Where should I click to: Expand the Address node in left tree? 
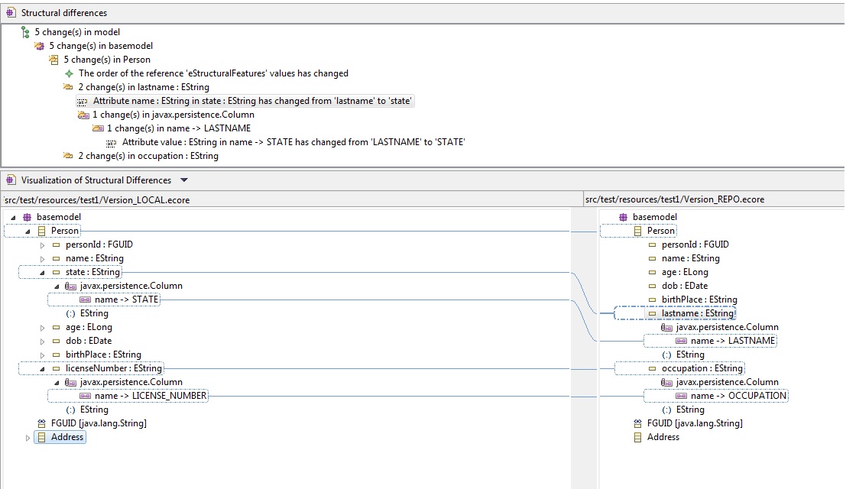coord(28,438)
